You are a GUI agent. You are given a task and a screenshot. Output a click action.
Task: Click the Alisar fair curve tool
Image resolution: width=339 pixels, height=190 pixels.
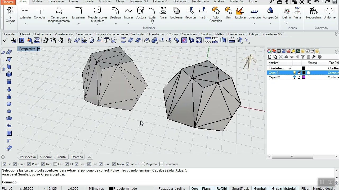click(163, 13)
